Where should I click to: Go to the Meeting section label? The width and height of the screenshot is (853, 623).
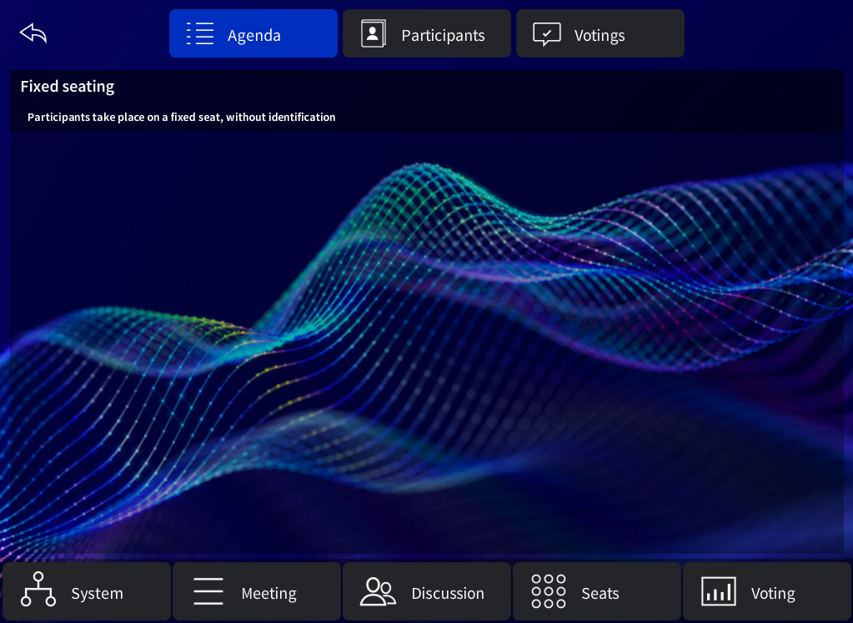tap(268, 594)
